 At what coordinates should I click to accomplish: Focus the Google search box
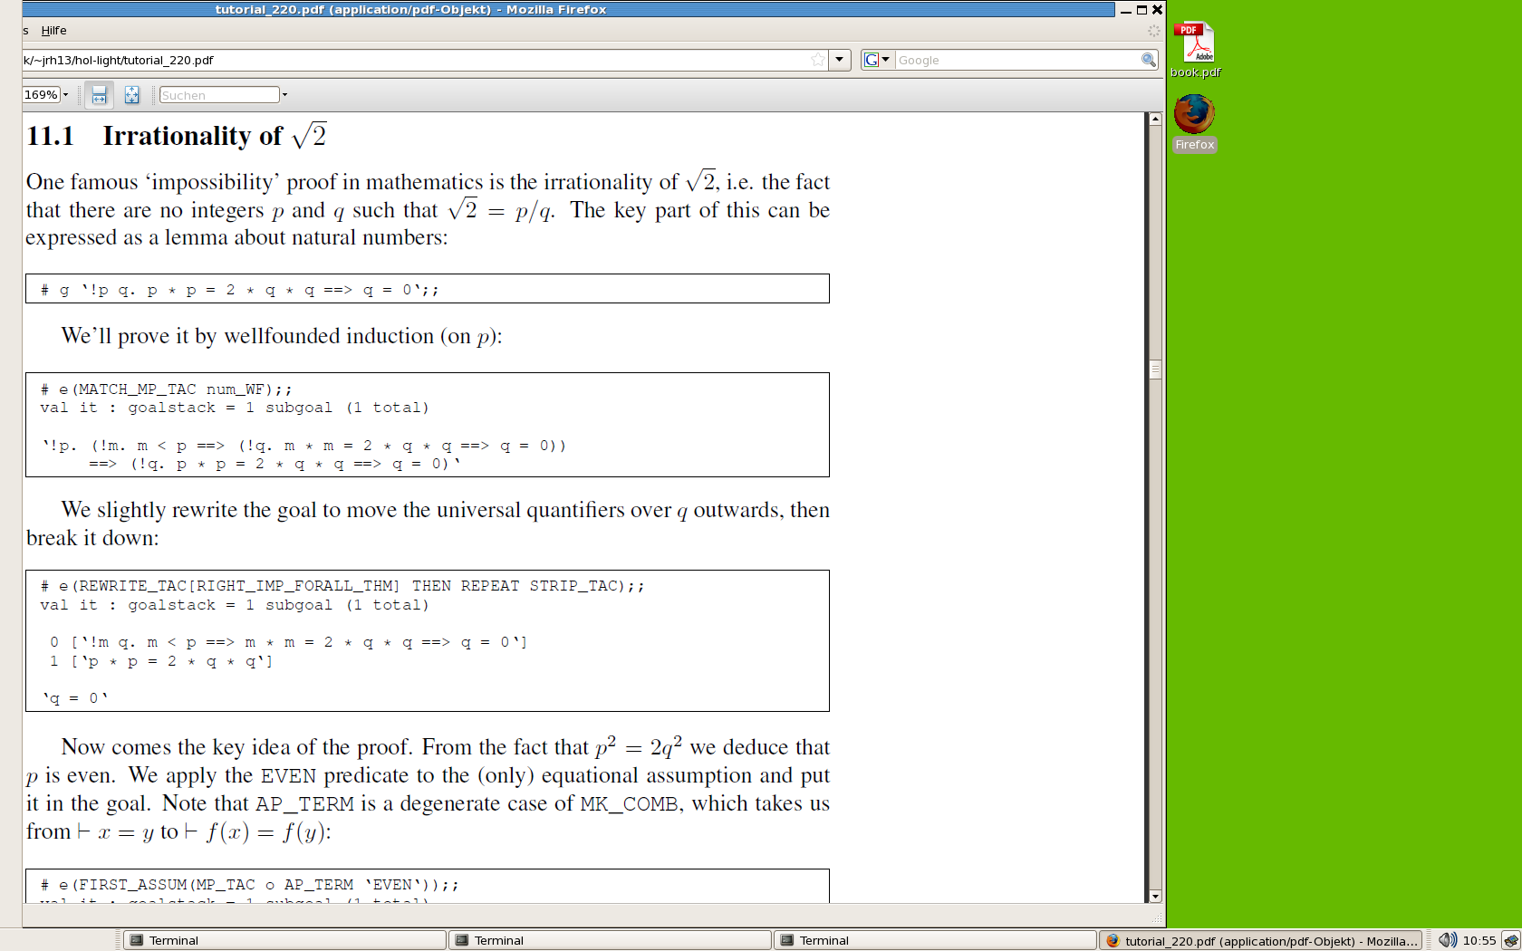point(1016,60)
